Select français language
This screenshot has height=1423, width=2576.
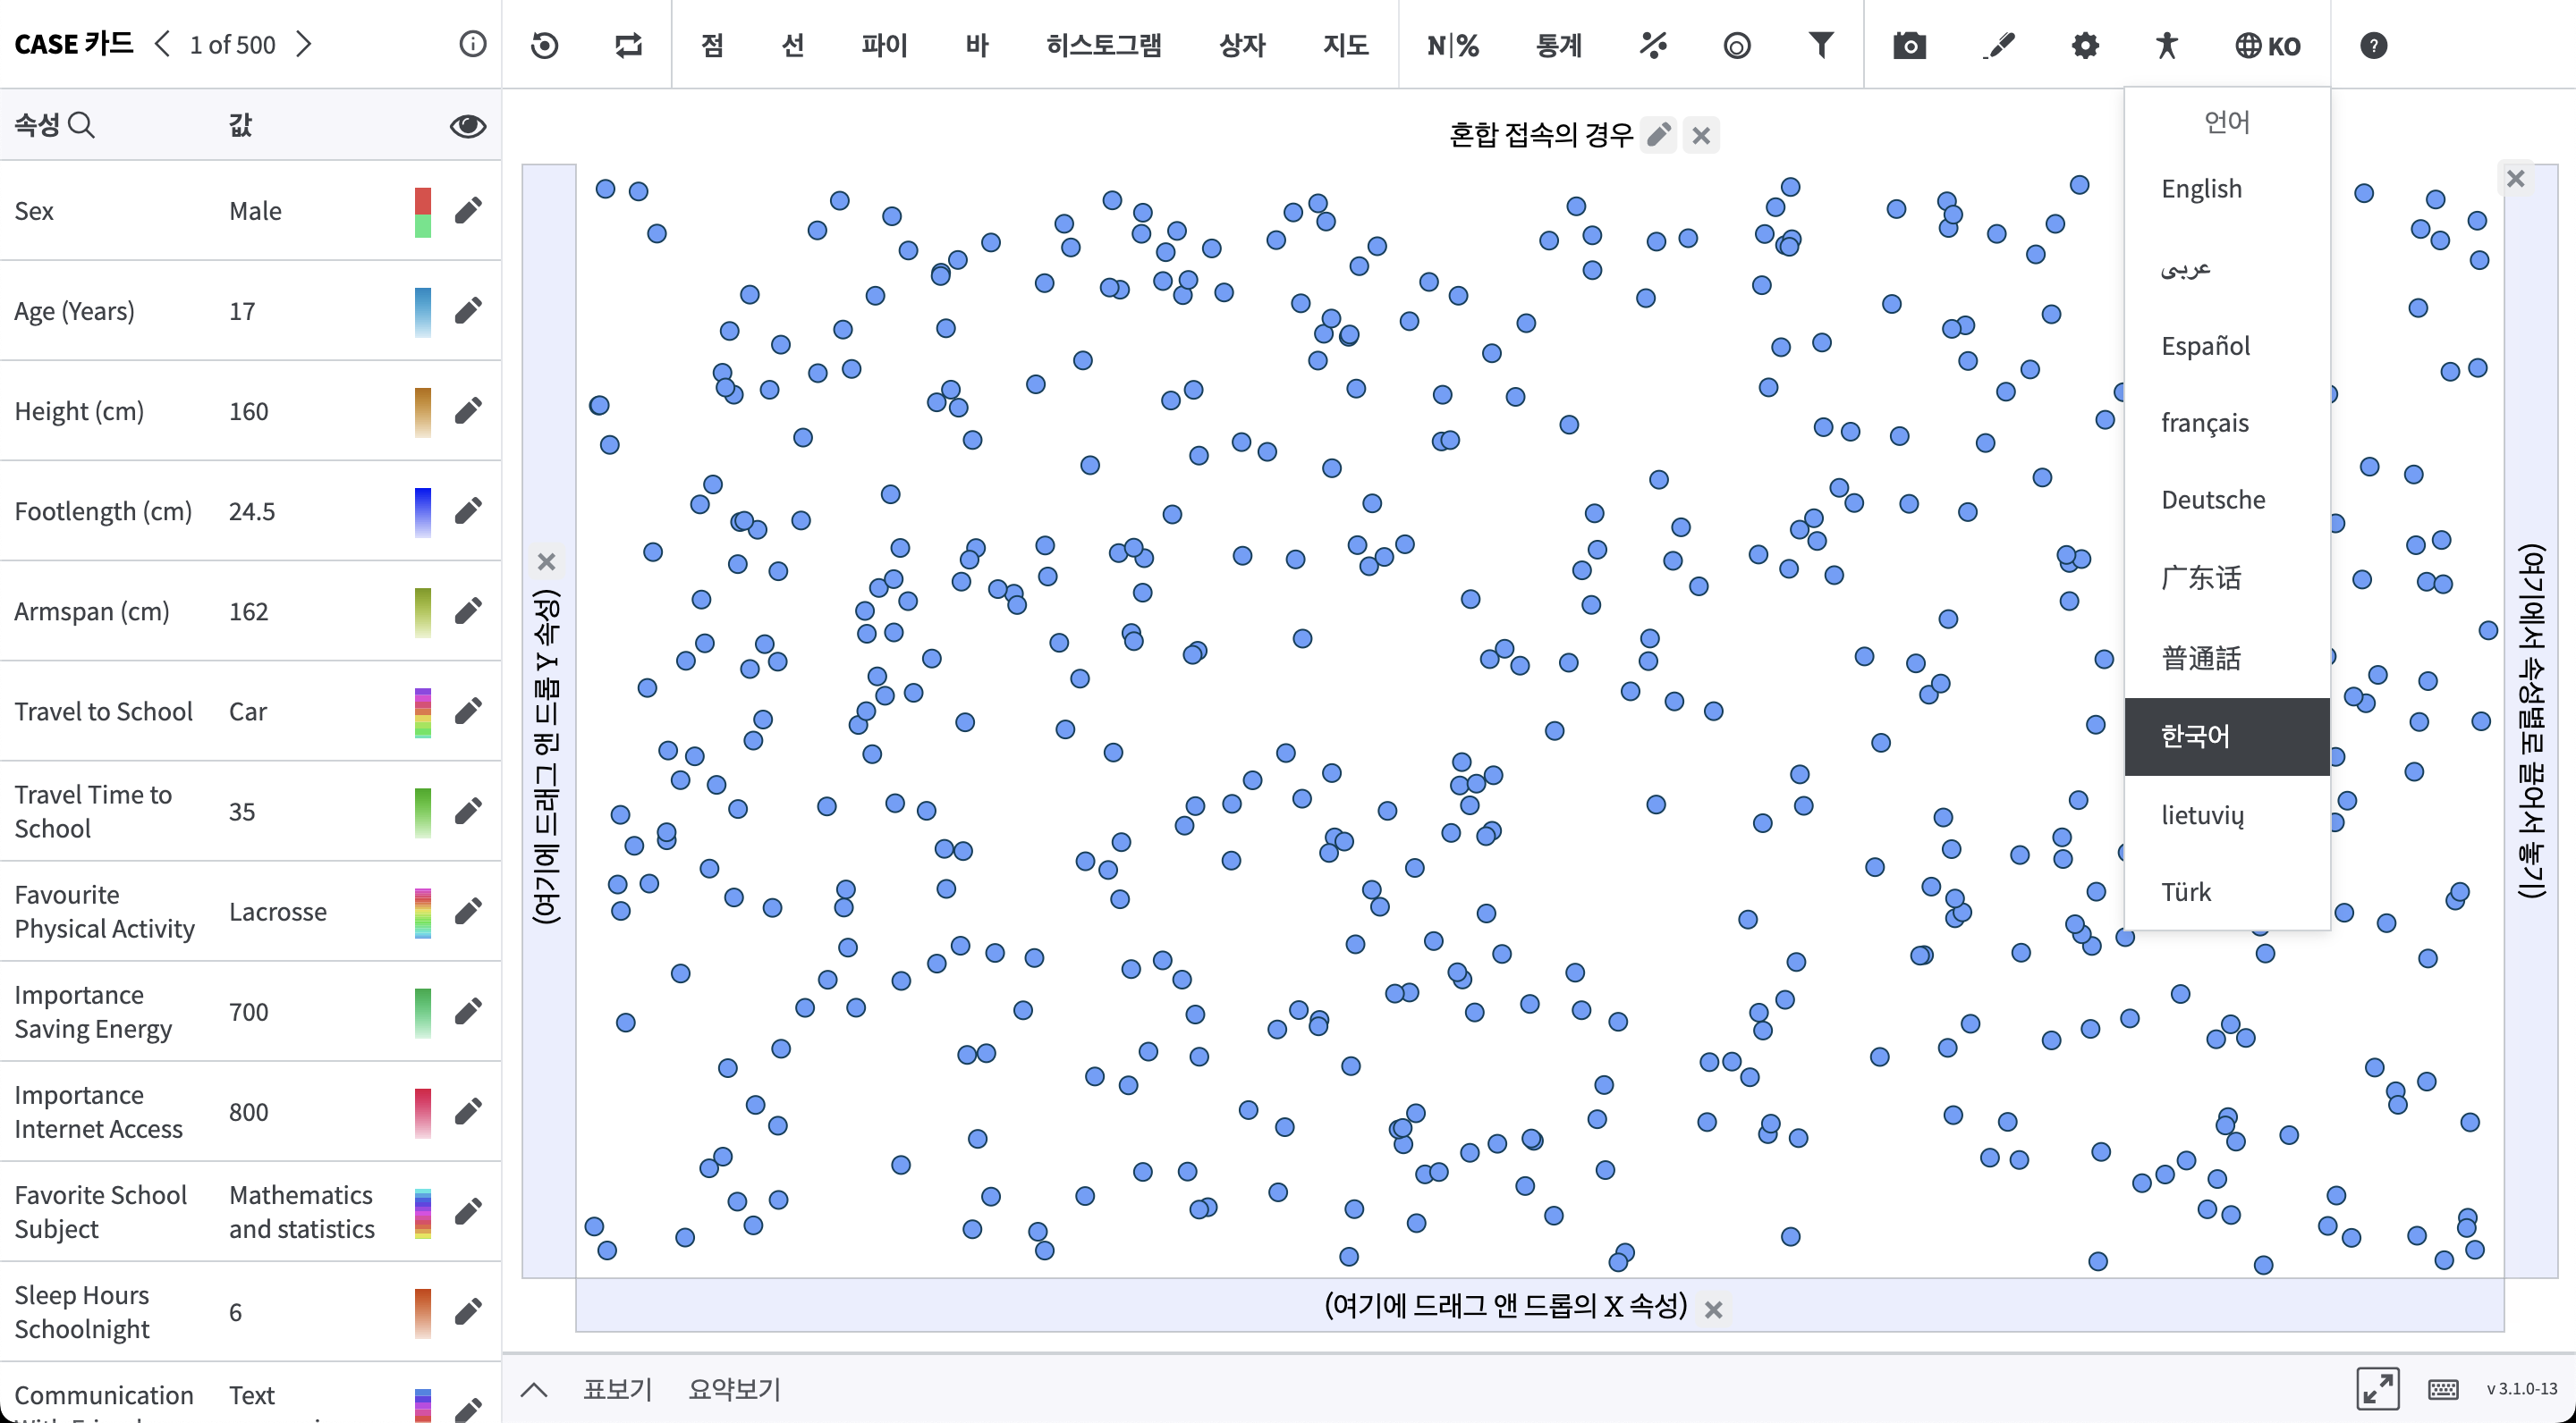click(x=2227, y=423)
